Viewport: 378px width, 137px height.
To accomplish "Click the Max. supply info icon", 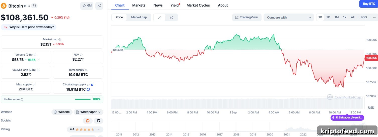I will point(34,85).
